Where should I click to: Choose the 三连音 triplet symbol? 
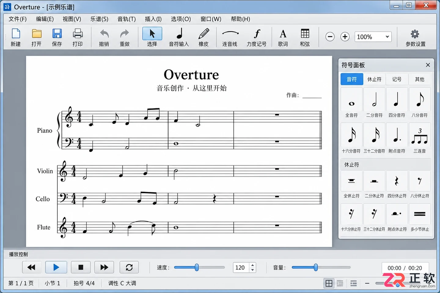click(420, 139)
